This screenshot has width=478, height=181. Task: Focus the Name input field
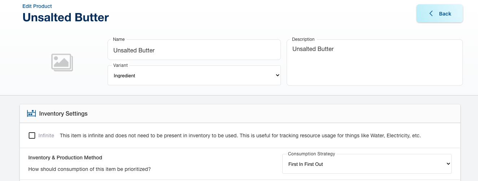tap(194, 50)
